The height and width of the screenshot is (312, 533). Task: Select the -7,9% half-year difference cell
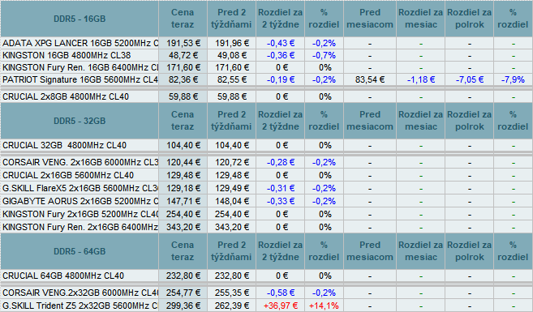click(x=513, y=79)
